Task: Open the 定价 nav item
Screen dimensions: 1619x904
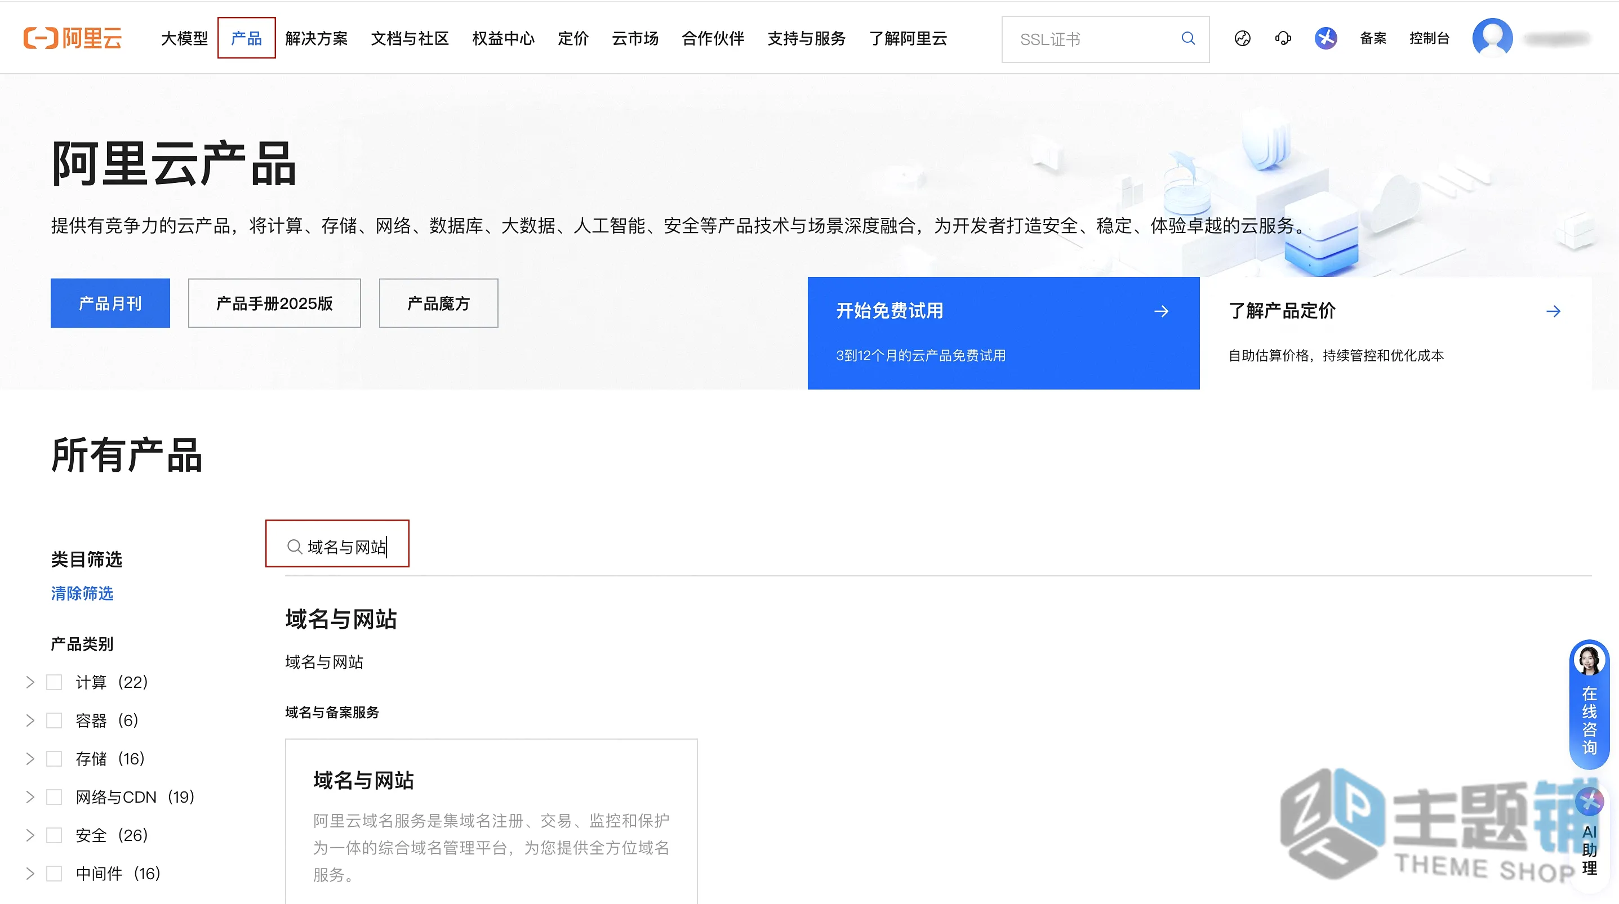Action: click(573, 38)
